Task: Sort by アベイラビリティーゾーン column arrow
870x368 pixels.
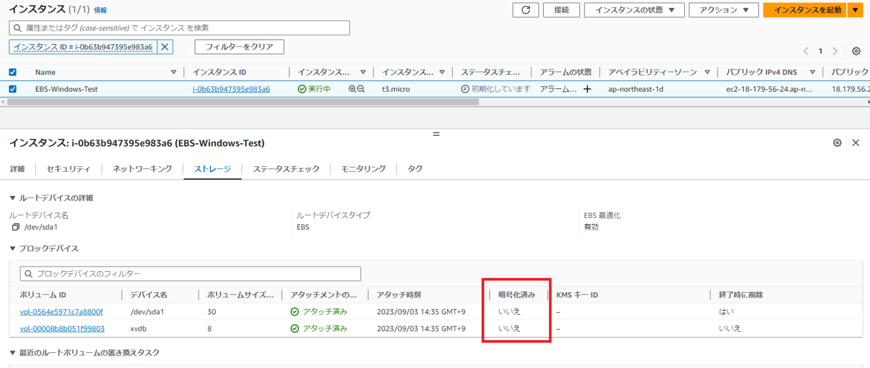Action: click(x=707, y=72)
